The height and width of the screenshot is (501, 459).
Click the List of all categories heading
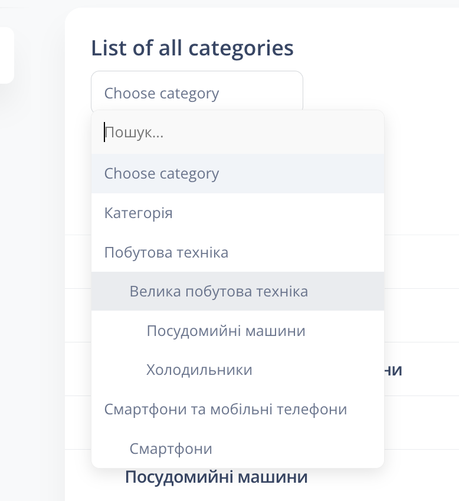(x=192, y=48)
